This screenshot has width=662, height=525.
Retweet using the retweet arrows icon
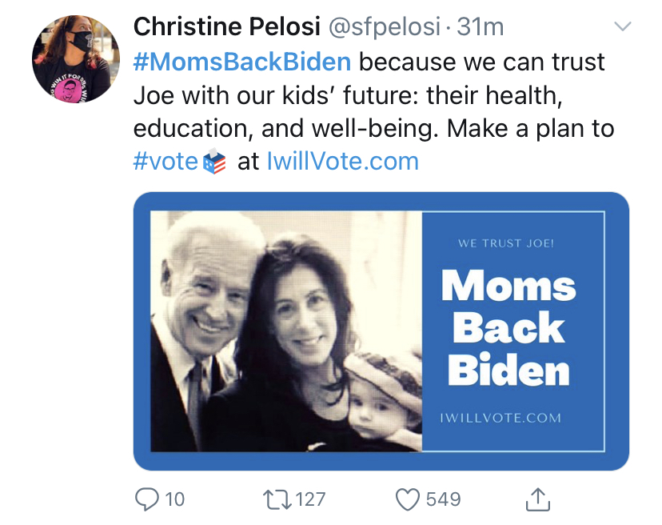pyautogui.click(x=277, y=499)
